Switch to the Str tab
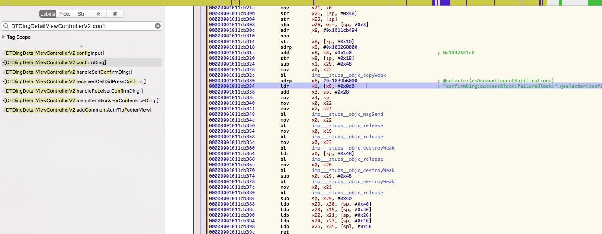 tap(81, 14)
